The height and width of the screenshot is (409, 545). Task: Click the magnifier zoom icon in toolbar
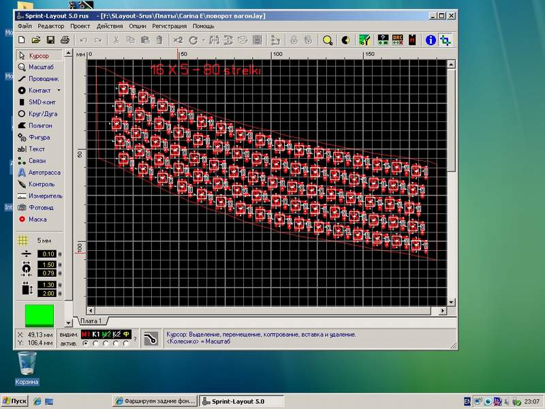tap(328, 40)
